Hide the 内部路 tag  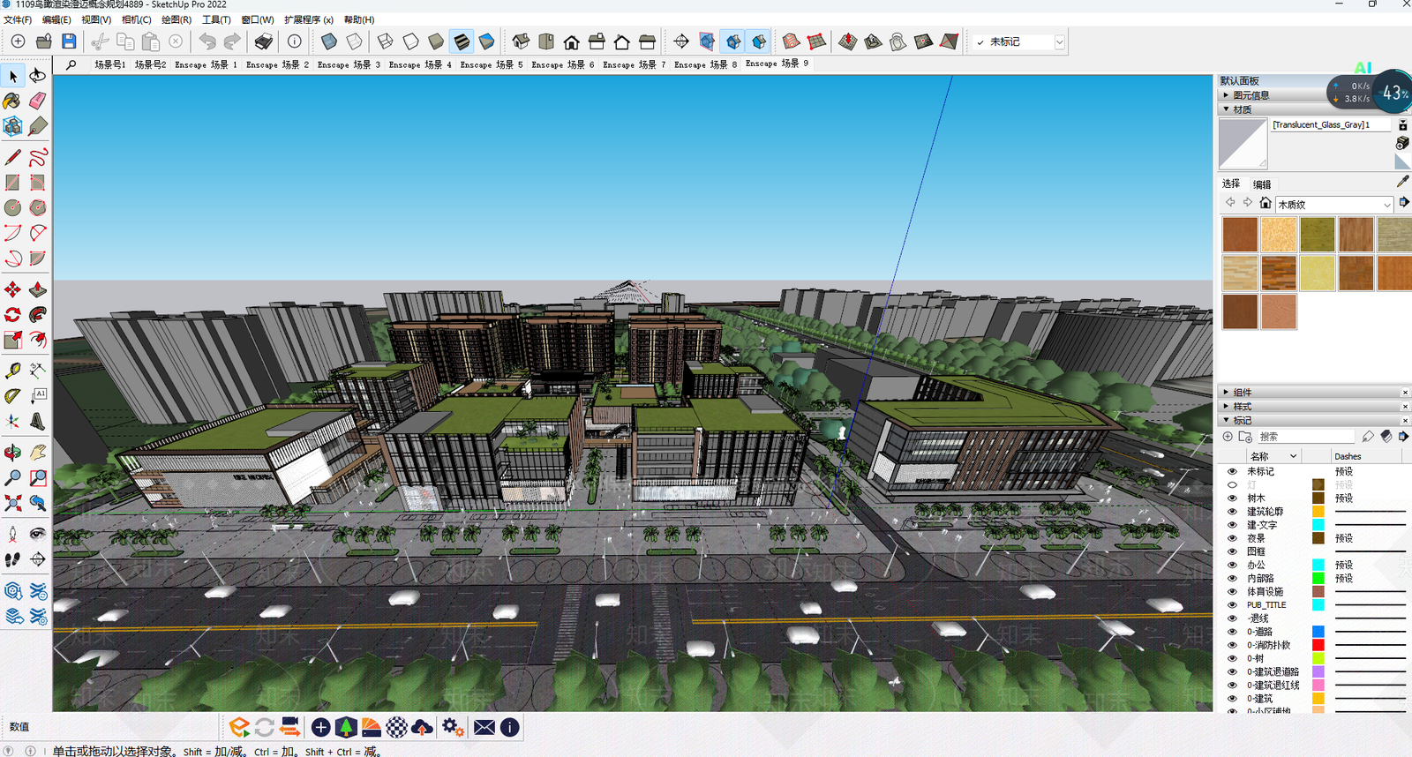[x=1232, y=579]
